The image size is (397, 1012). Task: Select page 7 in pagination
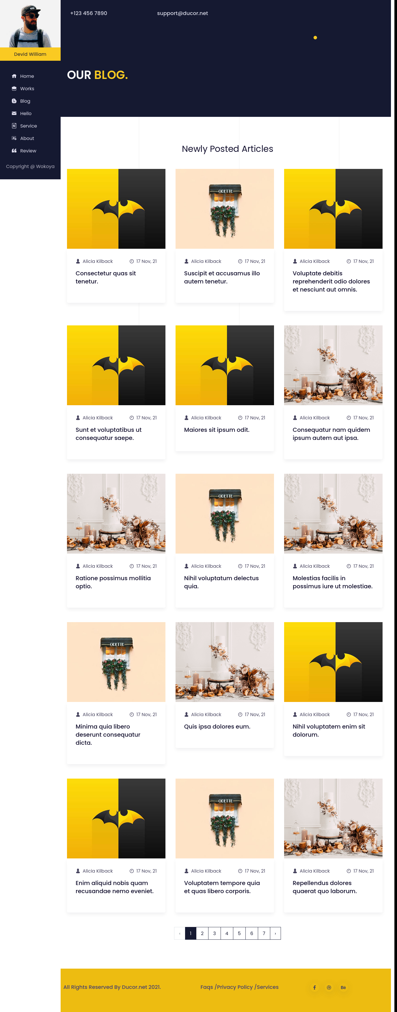click(264, 933)
